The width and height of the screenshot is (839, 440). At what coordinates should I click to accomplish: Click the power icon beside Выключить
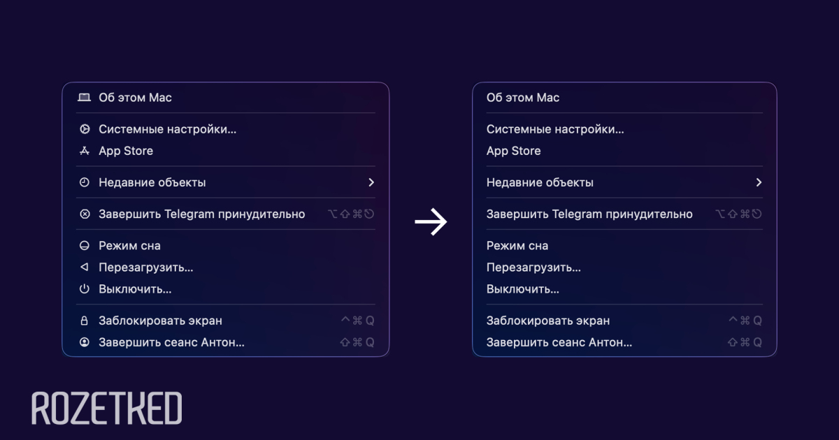click(85, 289)
